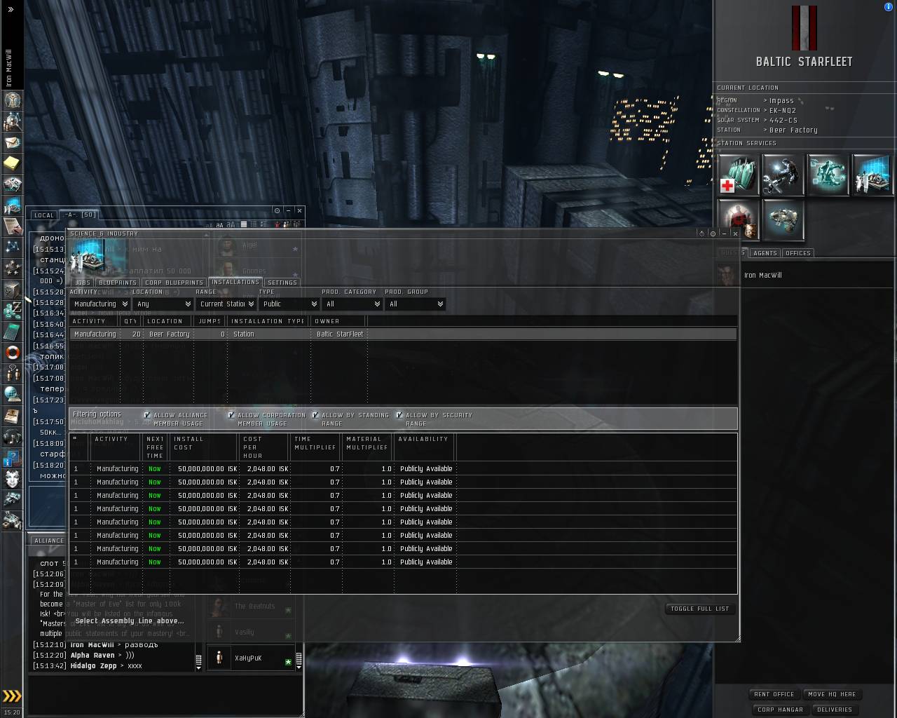Click the Move HQ Here button
897x718 pixels.
click(832, 694)
